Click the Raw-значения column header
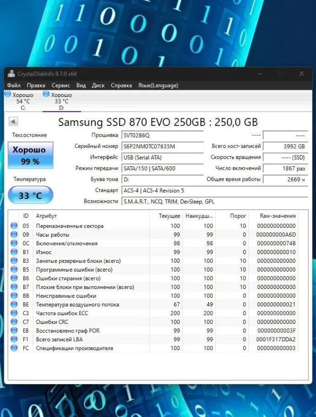 [x=273, y=216]
